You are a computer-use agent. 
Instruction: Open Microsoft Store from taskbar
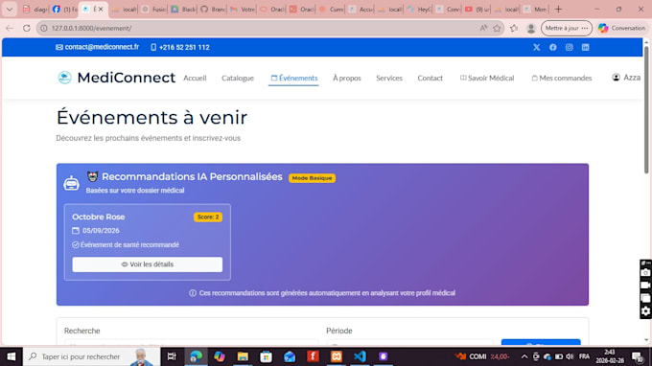point(267,356)
